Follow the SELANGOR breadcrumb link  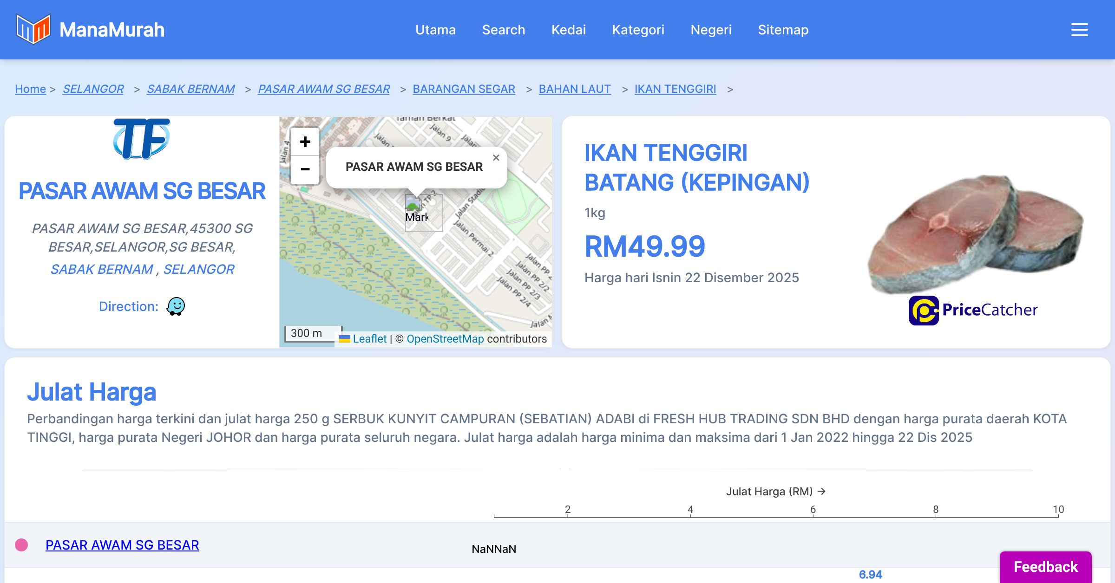[x=93, y=89]
